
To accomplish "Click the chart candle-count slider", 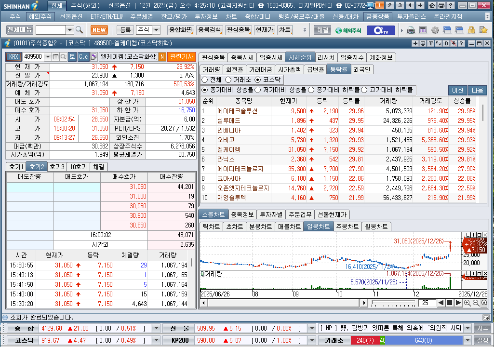I will click(x=393, y=303).
